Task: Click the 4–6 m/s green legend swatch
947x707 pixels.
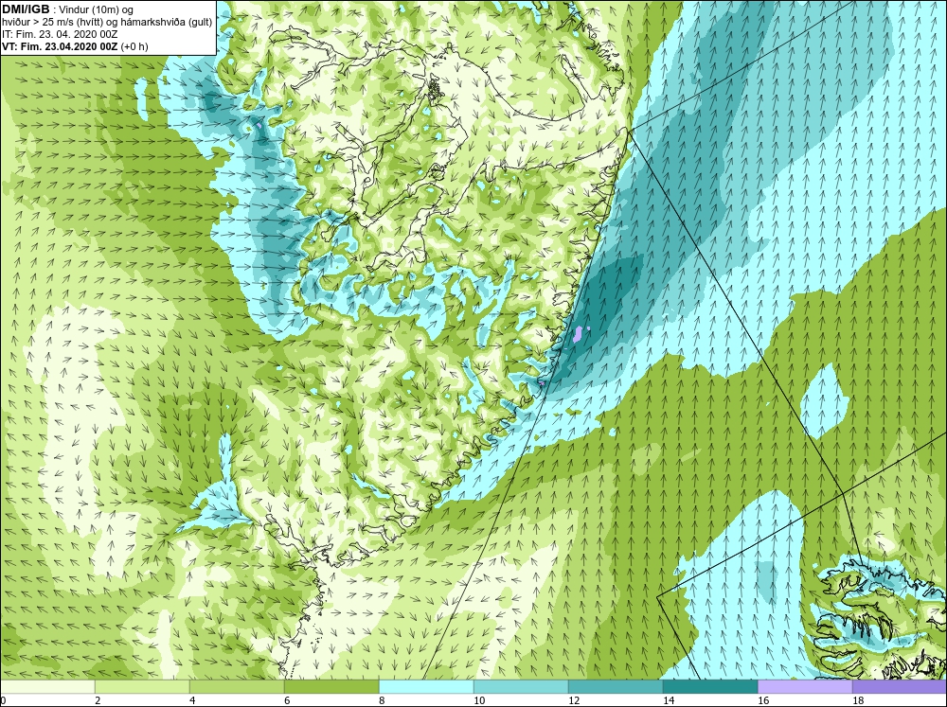Action: click(x=237, y=686)
